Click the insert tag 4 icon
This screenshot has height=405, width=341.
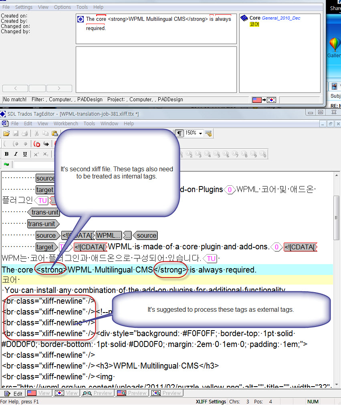pyautogui.click(x=208, y=154)
